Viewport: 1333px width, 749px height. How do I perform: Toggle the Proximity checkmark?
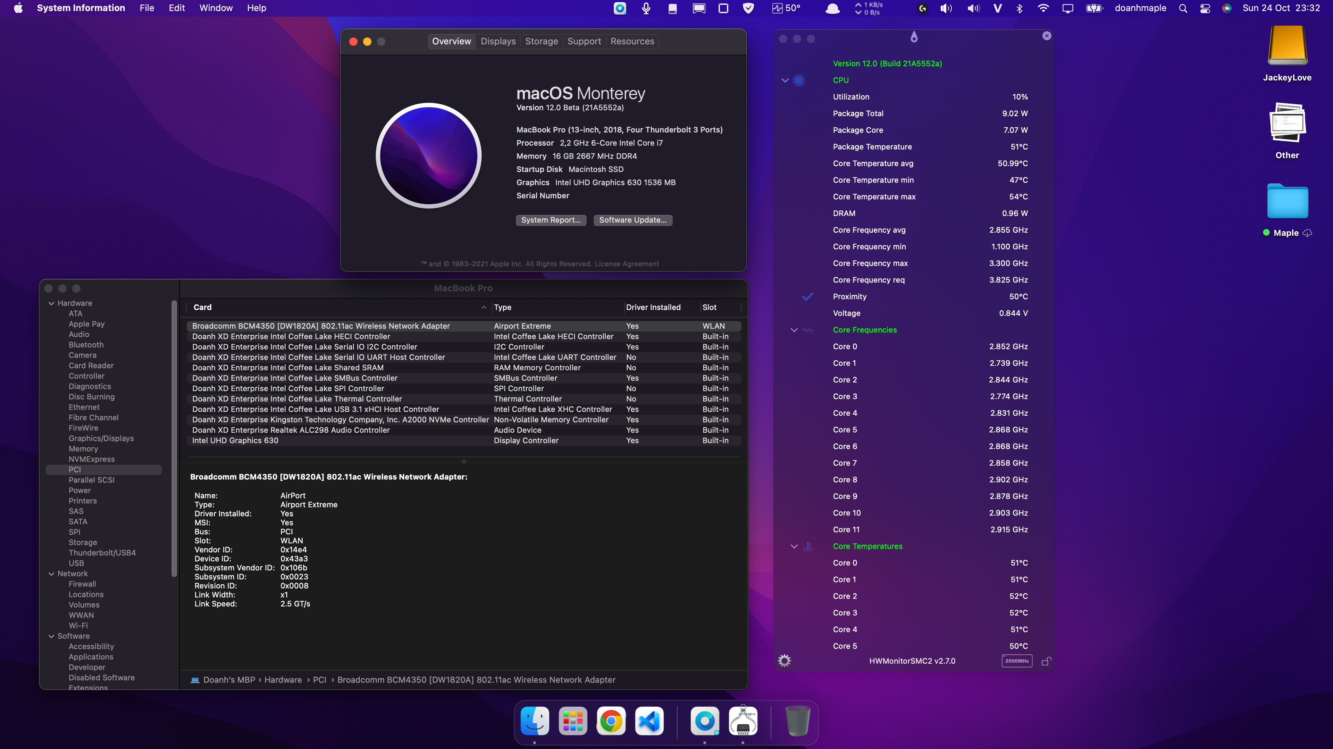[x=807, y=297]
